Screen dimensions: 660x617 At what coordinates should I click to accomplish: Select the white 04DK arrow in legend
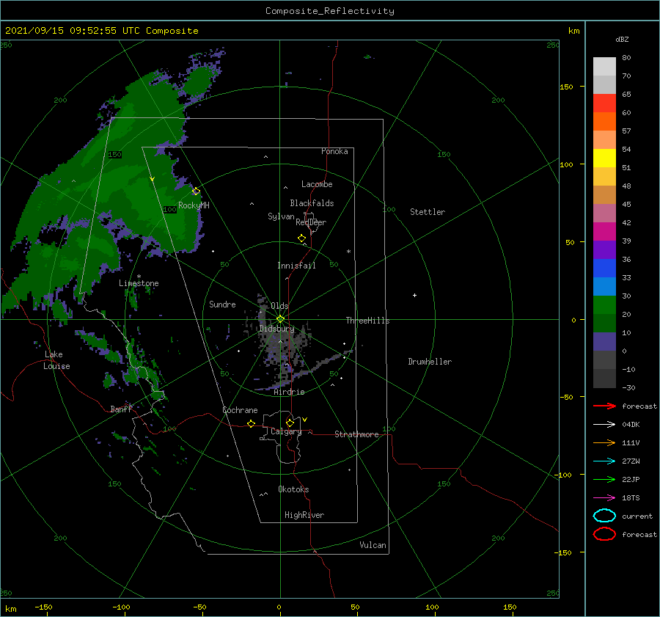[x=604, y=424]
